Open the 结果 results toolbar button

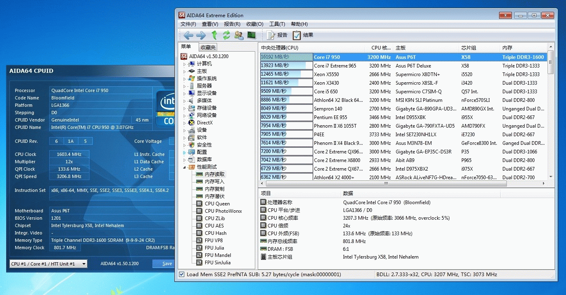[x=303, y=35]
